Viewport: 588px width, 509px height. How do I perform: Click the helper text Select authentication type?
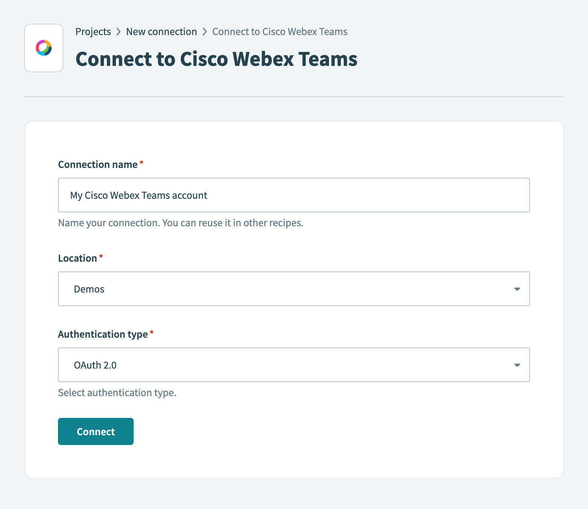(117, 392)
